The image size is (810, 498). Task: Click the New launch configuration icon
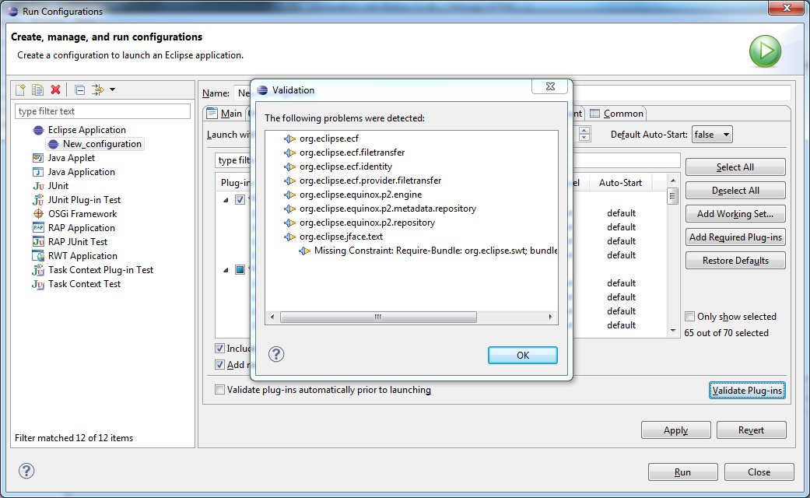[x=21, y=90]
